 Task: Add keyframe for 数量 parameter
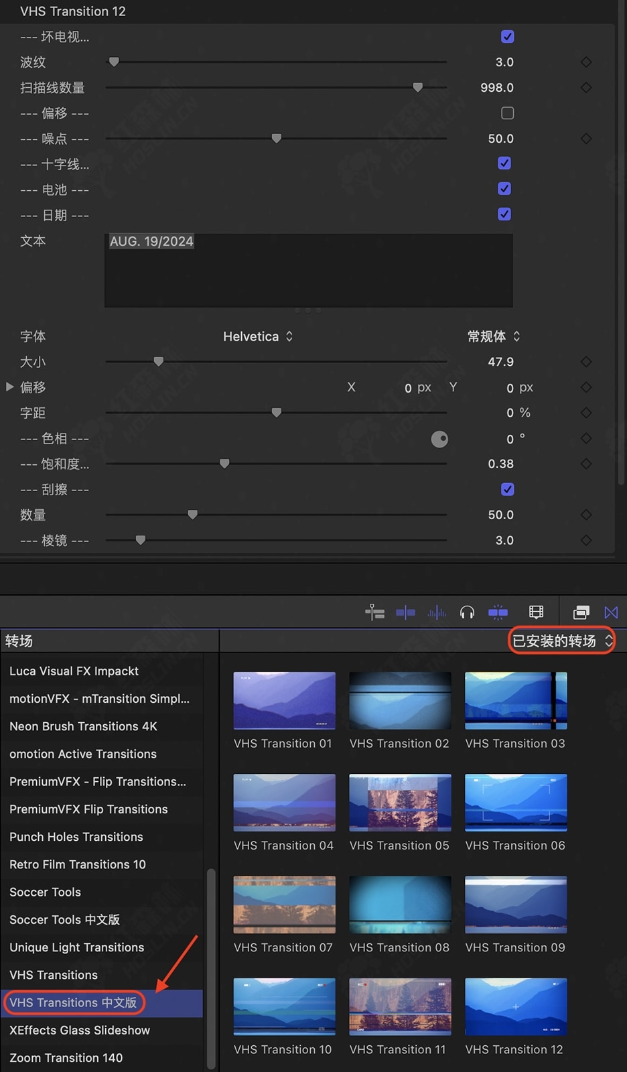586,514
